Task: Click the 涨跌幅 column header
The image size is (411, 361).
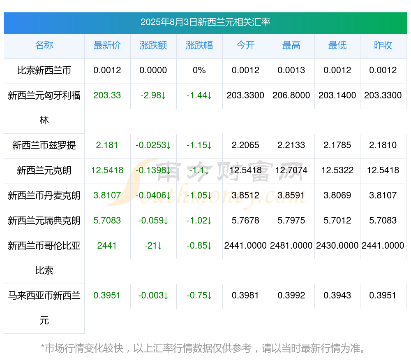Action: tap(199, 45)
